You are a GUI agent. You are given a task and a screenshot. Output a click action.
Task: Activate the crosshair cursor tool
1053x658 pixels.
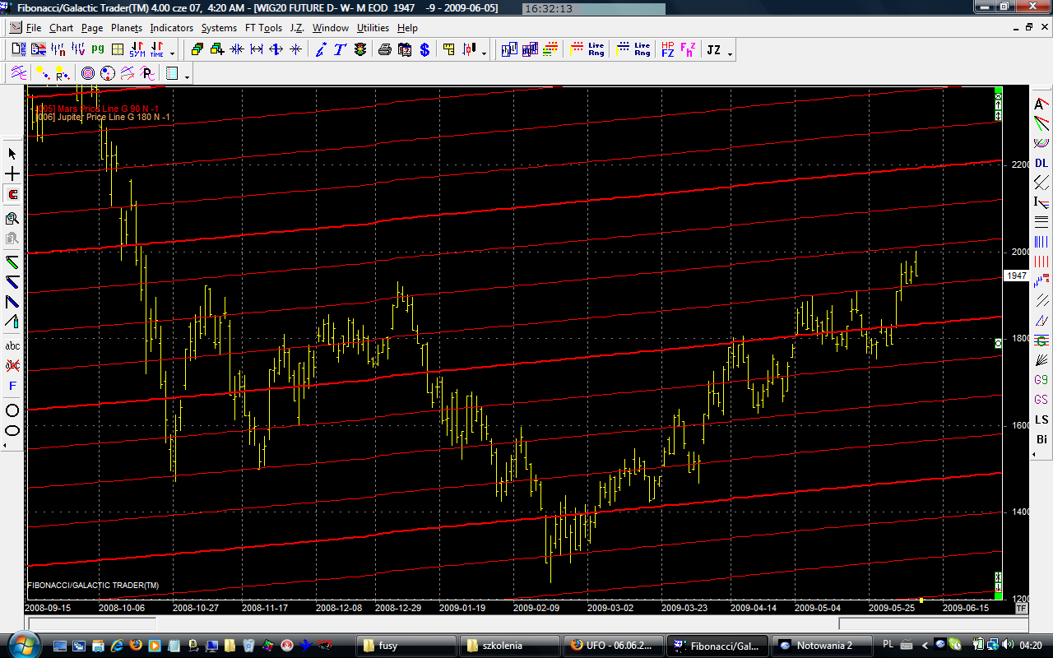[x=12, y=174]
